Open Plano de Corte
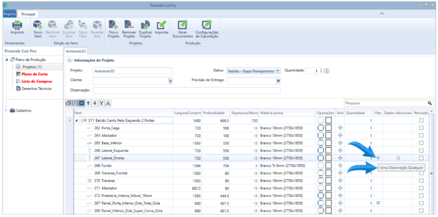Viewport: 438px width, 217px height. click(x=34, y=74)
